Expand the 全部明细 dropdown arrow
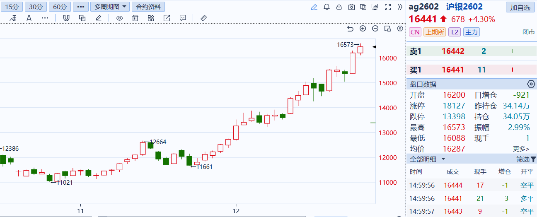The image size is (537, 217). tap(443, 159)
